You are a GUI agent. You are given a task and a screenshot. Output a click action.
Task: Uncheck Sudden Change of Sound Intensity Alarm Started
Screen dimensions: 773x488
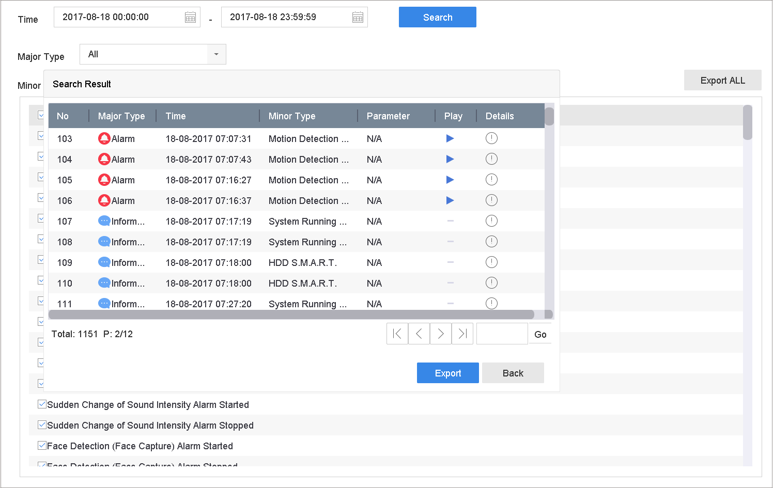click(x=42, y=404)
